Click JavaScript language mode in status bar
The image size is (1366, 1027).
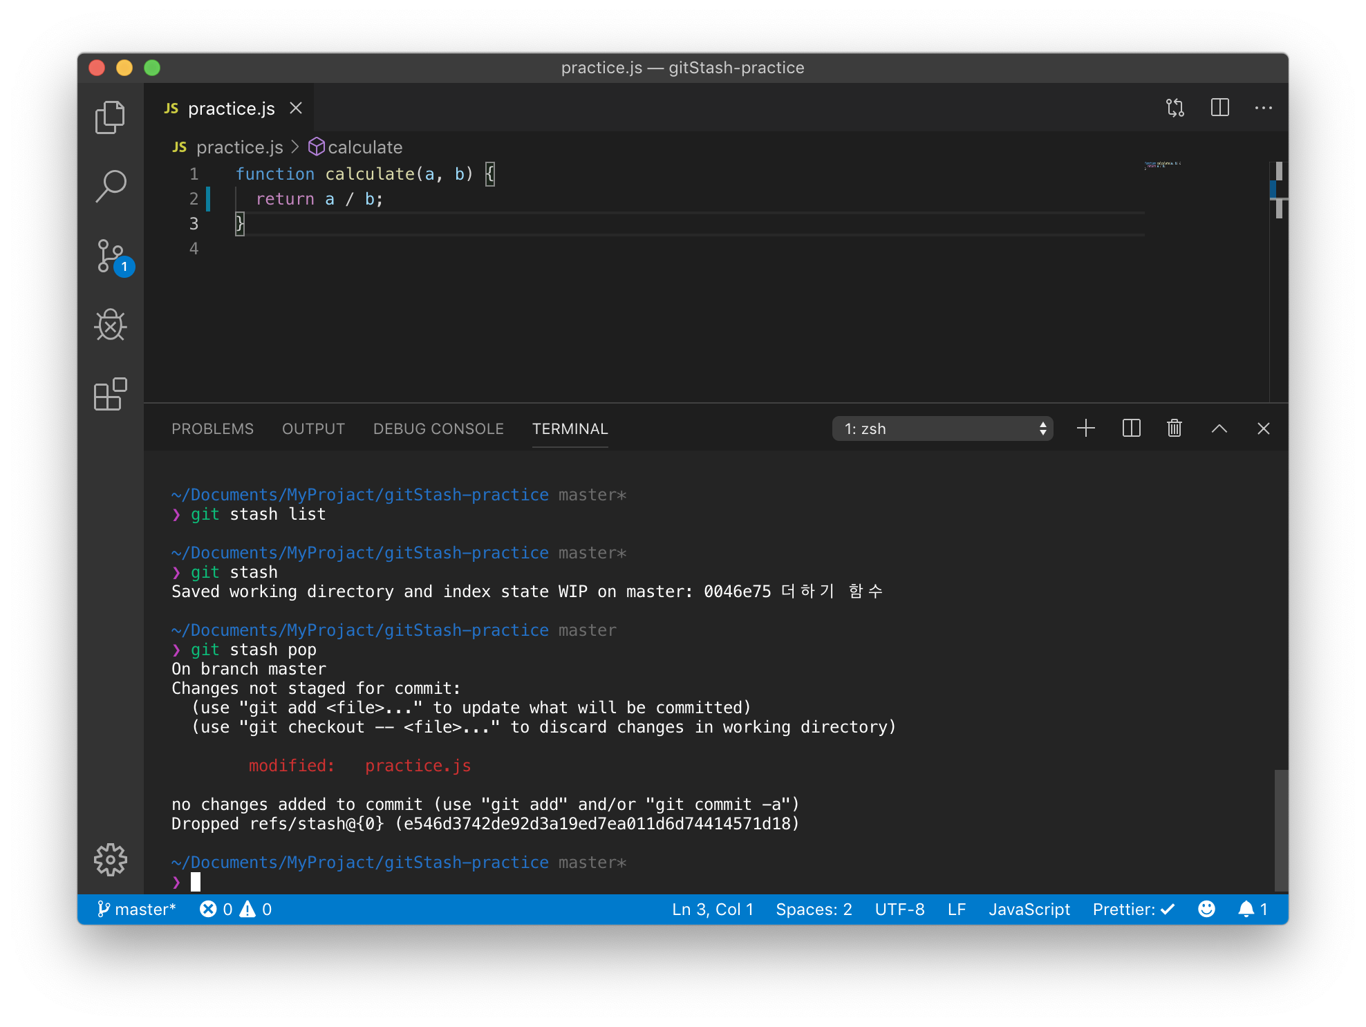(x=1029, y=910)
